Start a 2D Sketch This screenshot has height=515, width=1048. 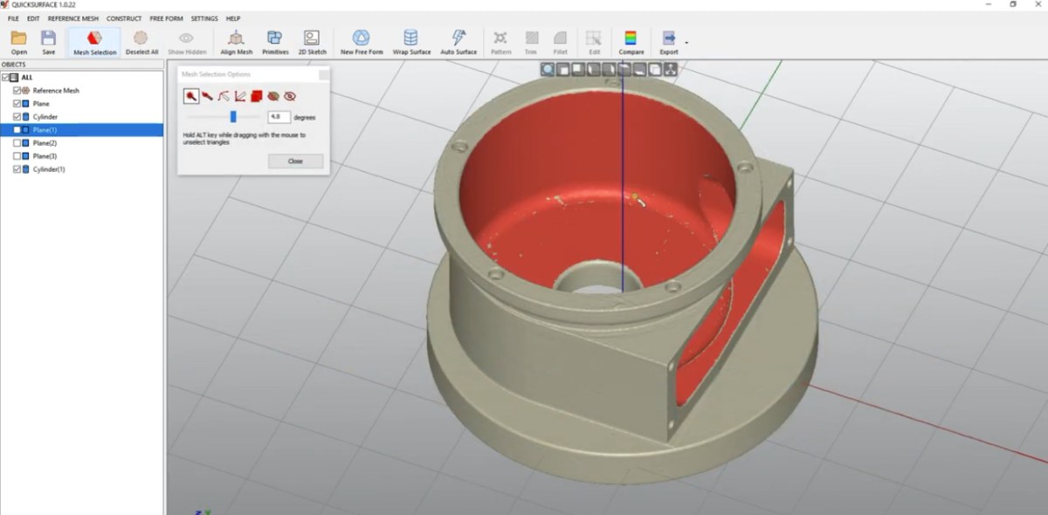click(x=312, y=41)
